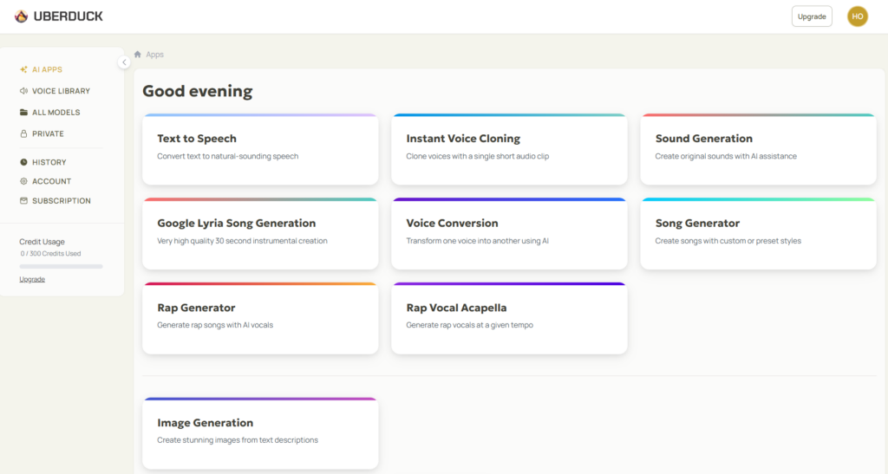Select the Subscription menu item
The height and width of the screenshot is (474, 888).
tap(55, 201)
